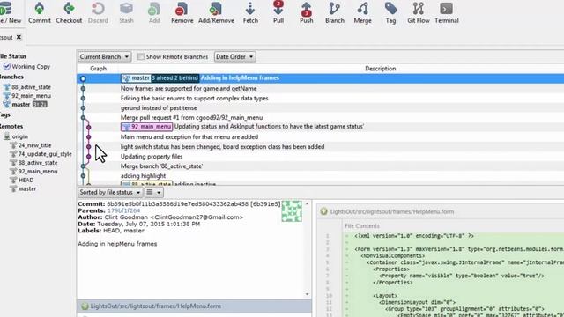Image resolution: width=564 pixels, height=317 pixels.
Task: Open the Current Branch dropdown
Action: click(104, 56)
